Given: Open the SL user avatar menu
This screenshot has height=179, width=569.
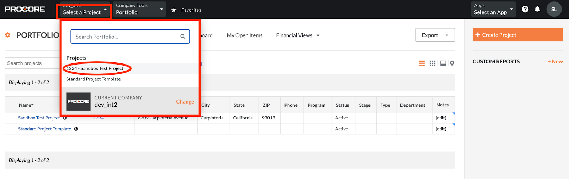Looking at the screenshot, I should tap(554, 9).
